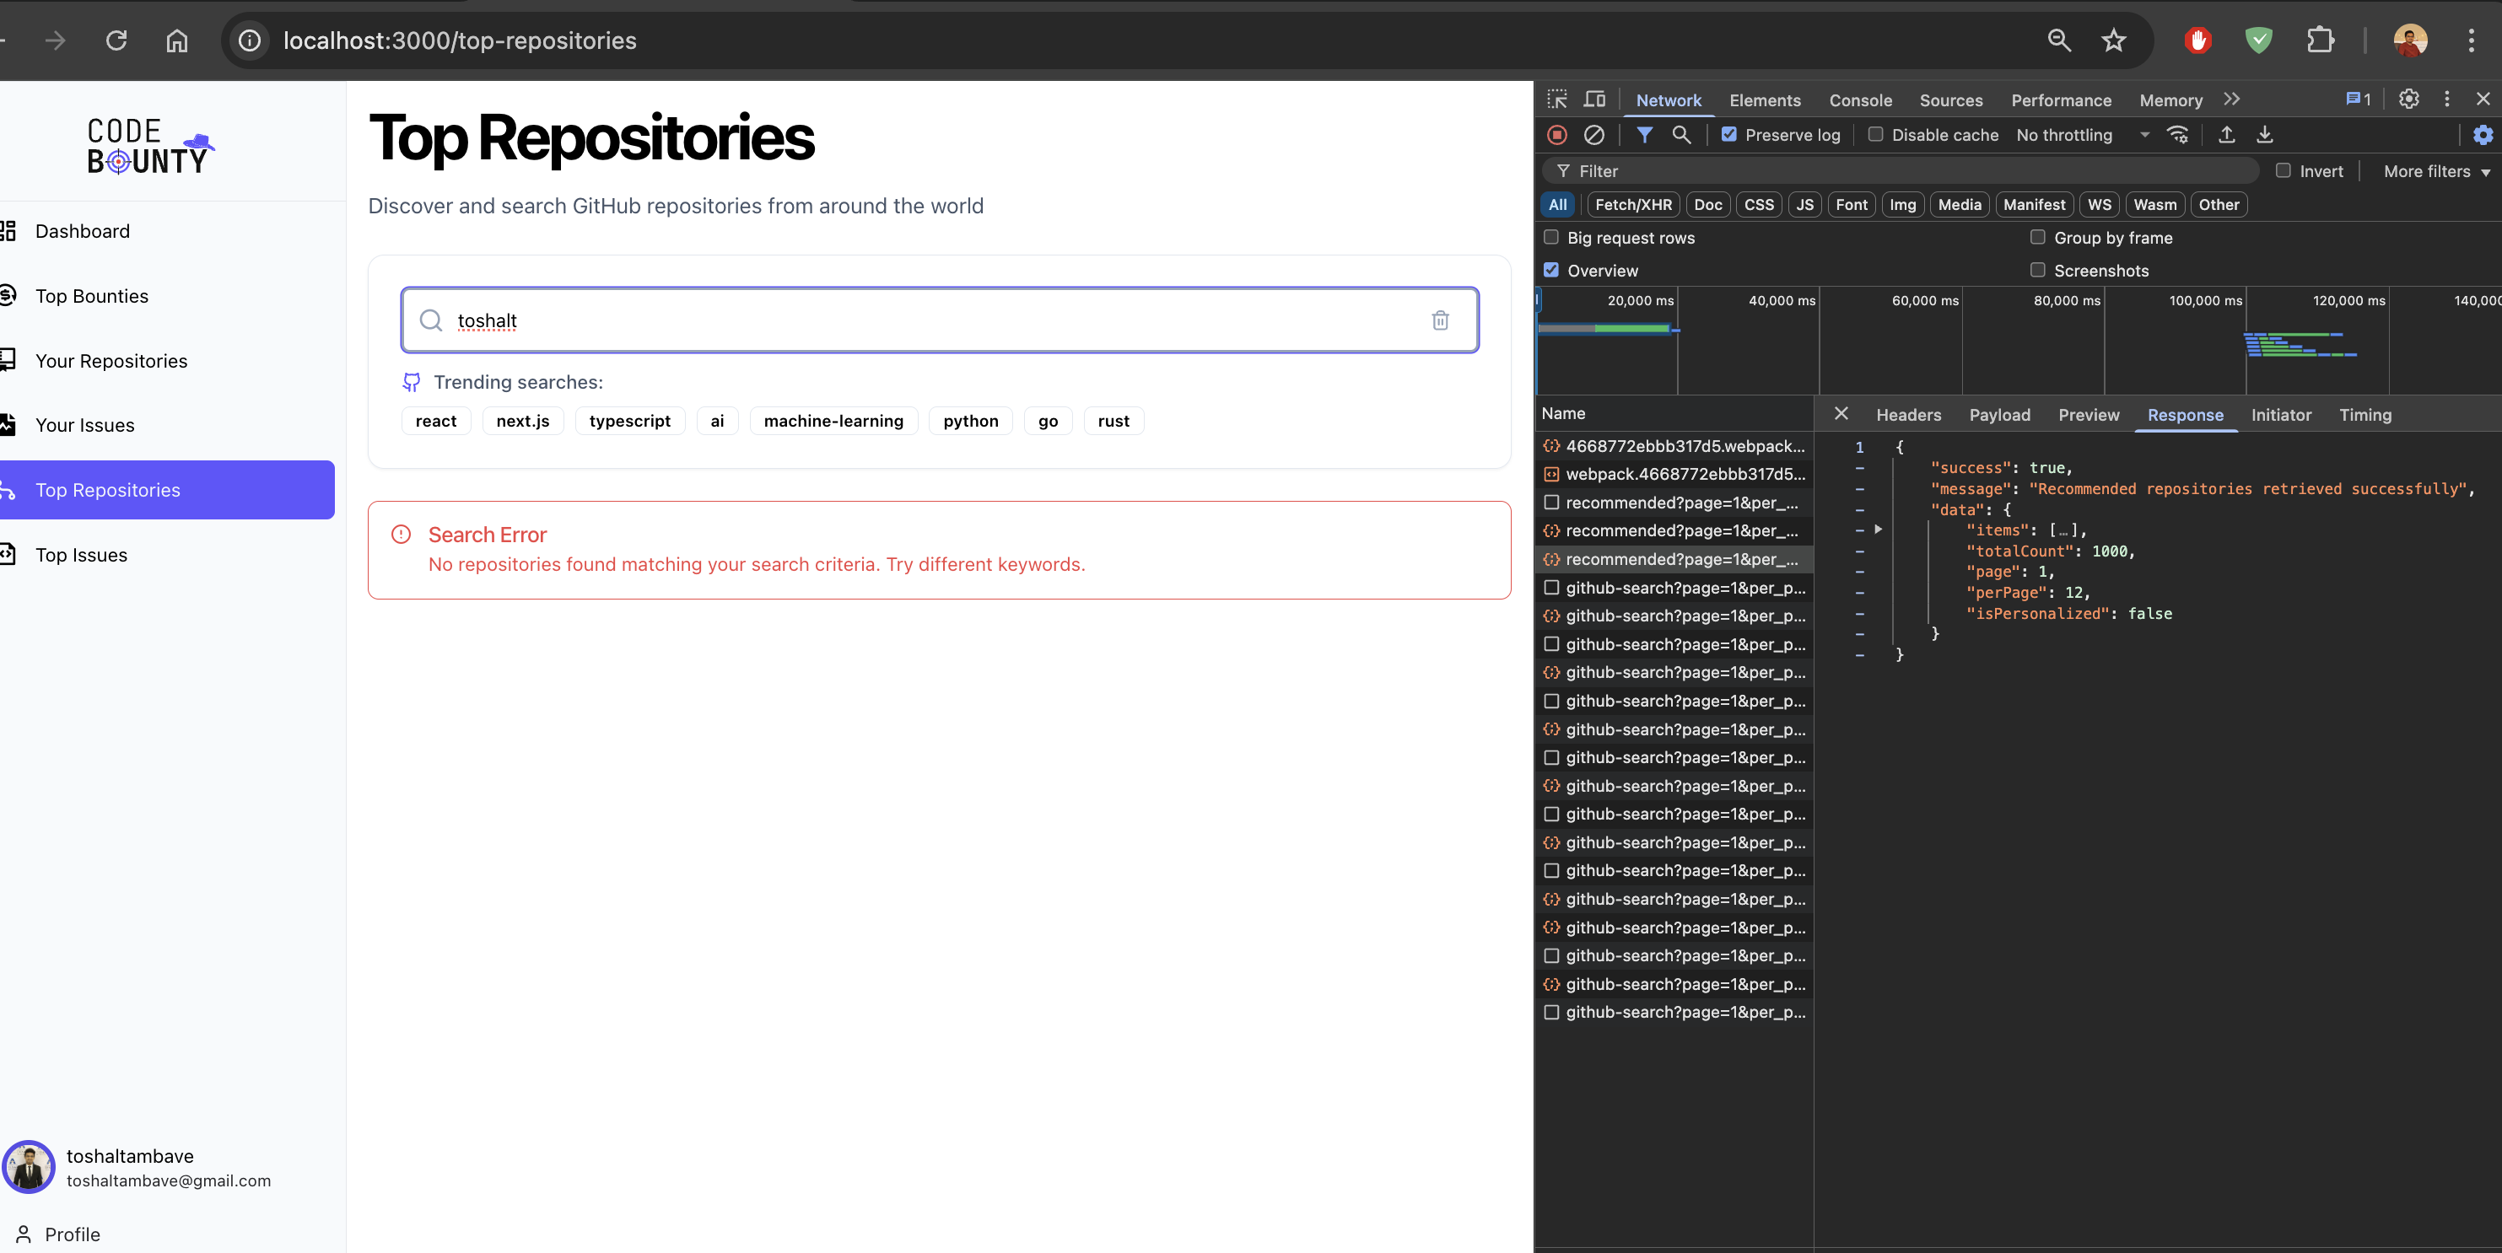Viewport: 2502px width, 1253px height.
Task: Toggle device toolbar icon
Action: [1595, 99]
